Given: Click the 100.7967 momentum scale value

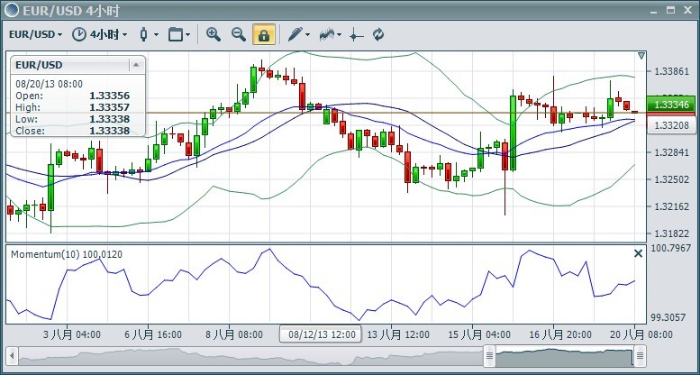Looking at the screenshot, I should pyautogui.click(x=671, y=248).
